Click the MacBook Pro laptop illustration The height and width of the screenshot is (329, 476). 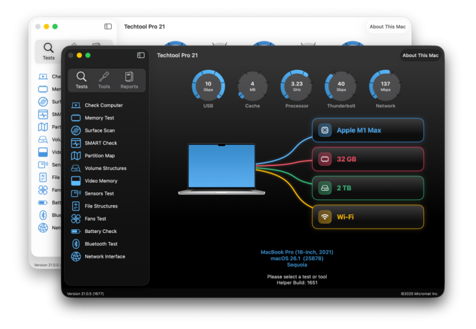click(x=222, y=169)
